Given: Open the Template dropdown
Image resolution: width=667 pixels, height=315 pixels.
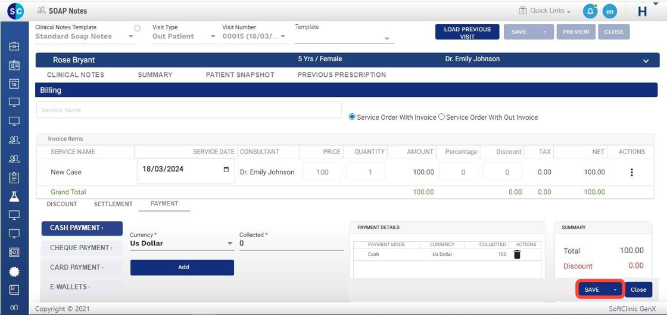Looking at the screenshot, I should (344, 38).
